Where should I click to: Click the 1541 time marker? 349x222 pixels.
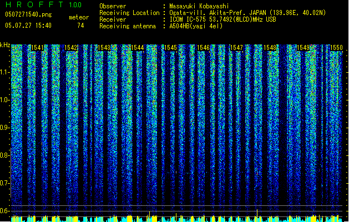pyautogui.click(x=38, y=48)
